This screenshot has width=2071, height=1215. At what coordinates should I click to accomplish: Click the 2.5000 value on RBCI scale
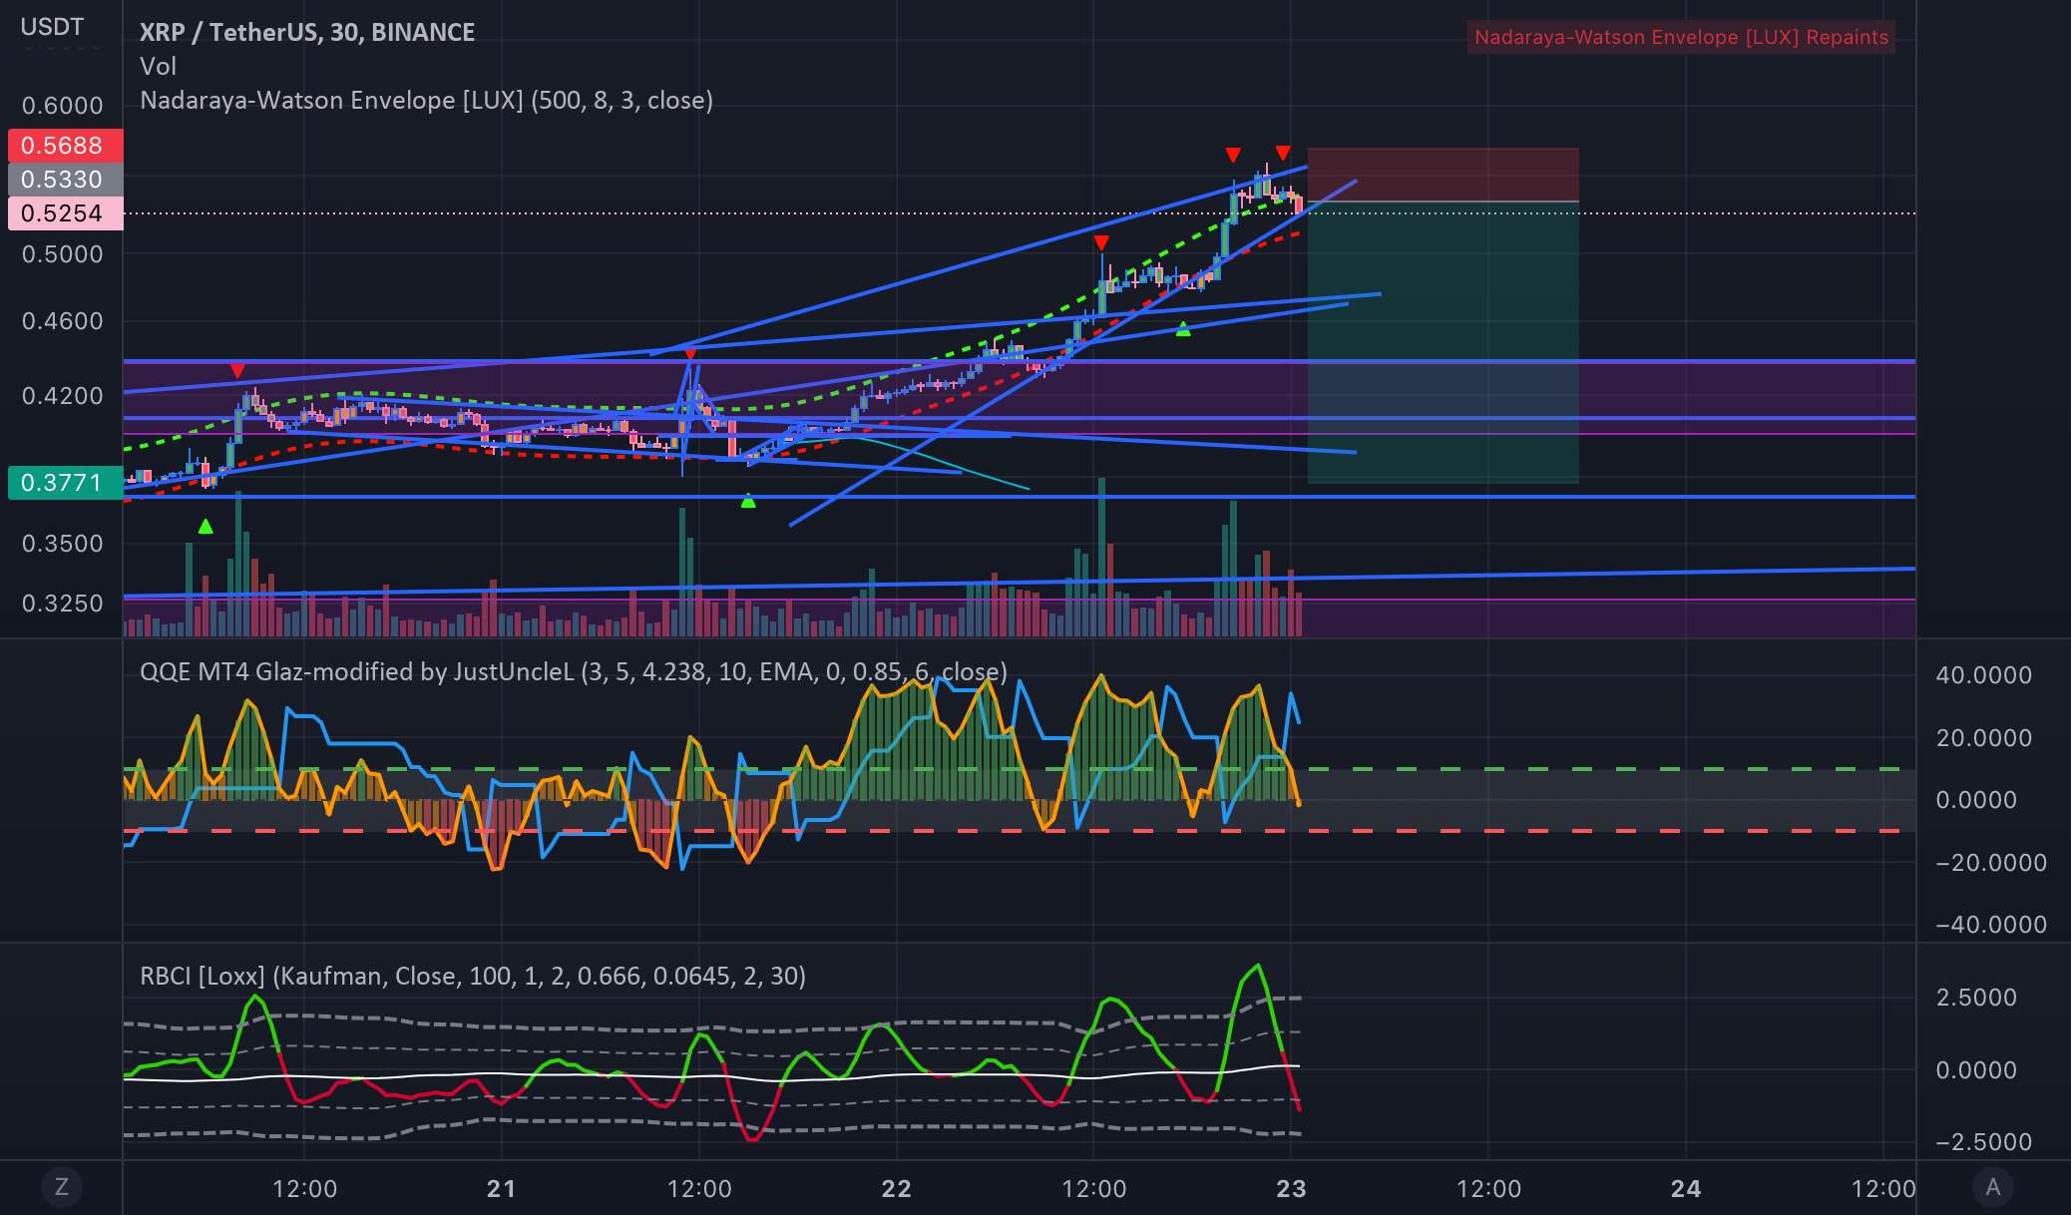1976,998
